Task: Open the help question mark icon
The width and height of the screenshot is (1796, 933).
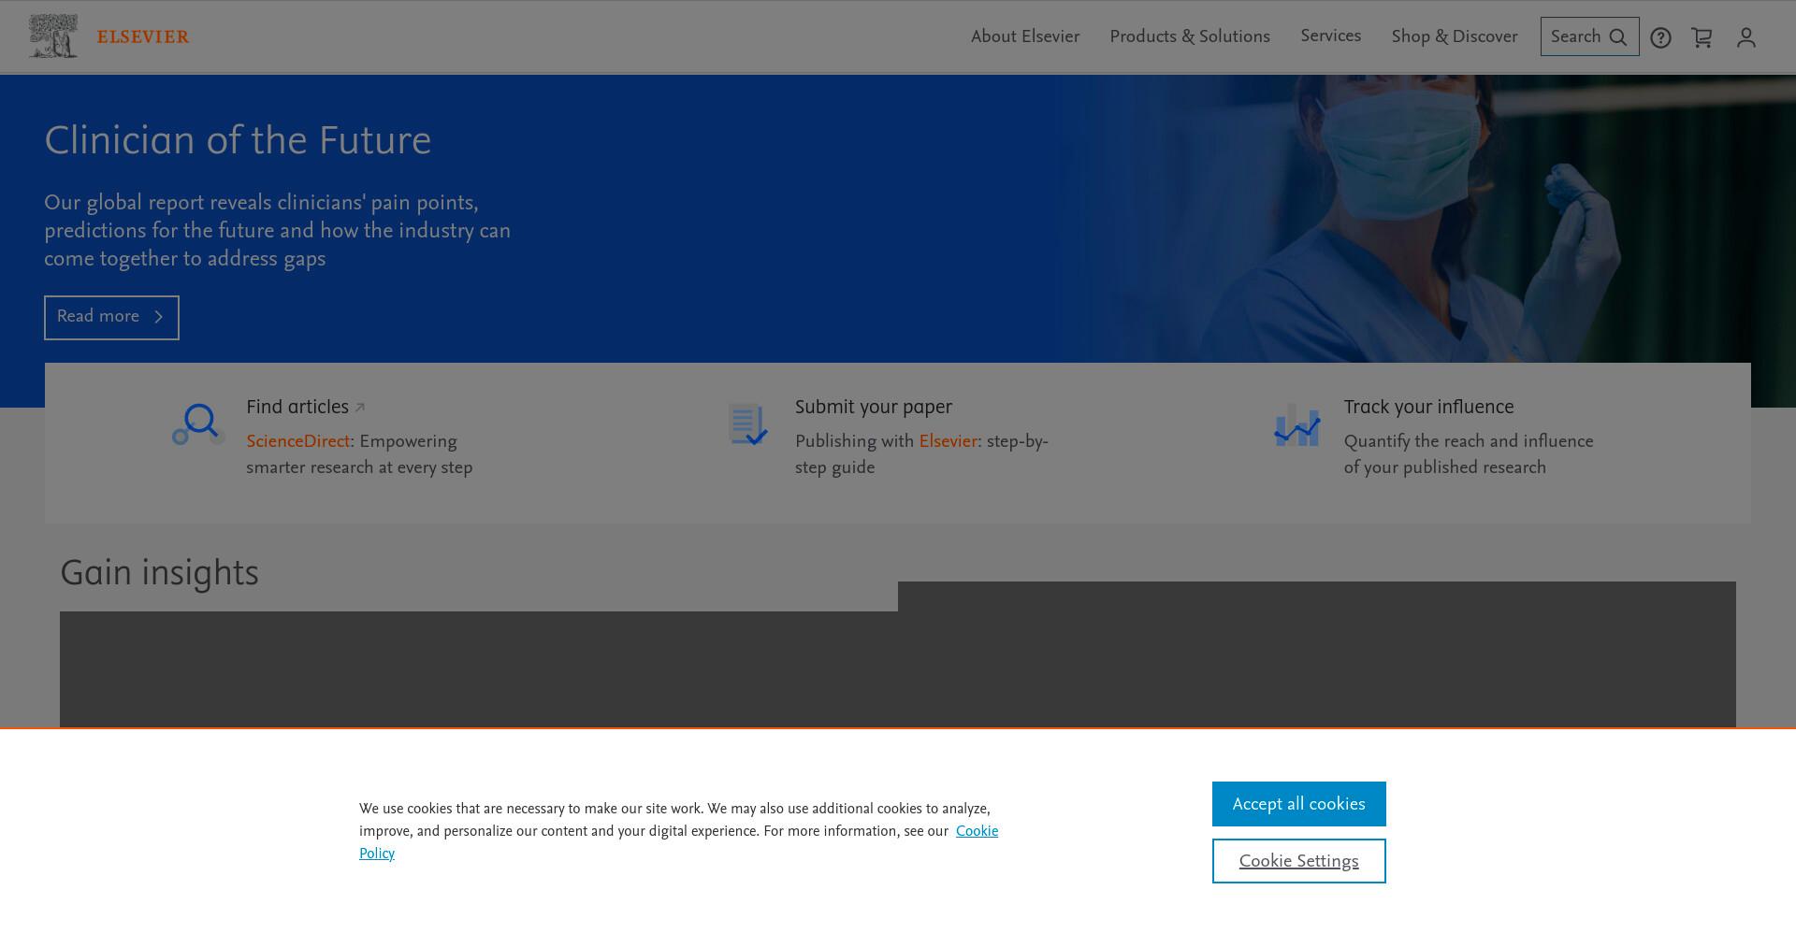Action: [x=1660, y=37]
